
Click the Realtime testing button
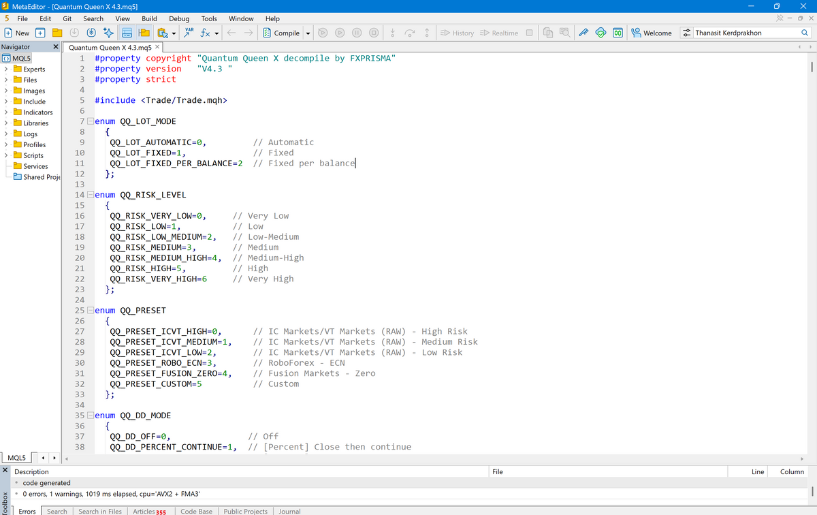[499, 33]
